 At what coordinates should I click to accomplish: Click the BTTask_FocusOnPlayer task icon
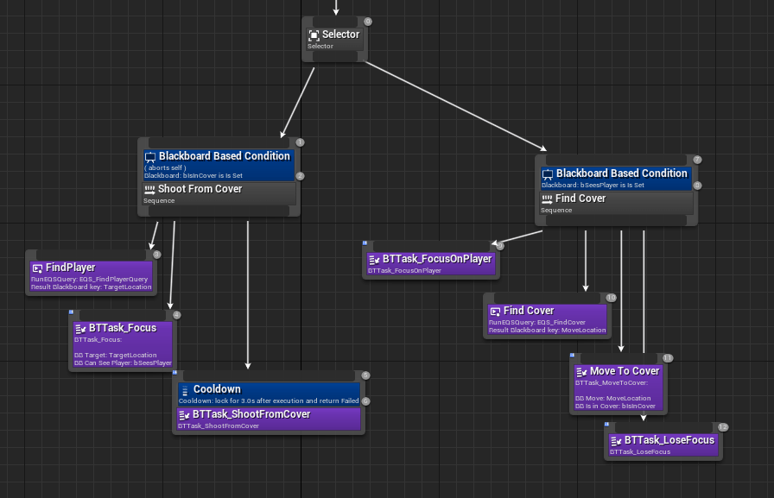374,259
